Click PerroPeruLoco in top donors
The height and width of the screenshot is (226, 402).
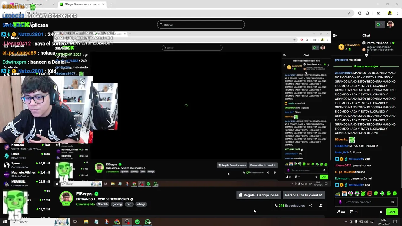pyautogui.click(x=377, y=43)
